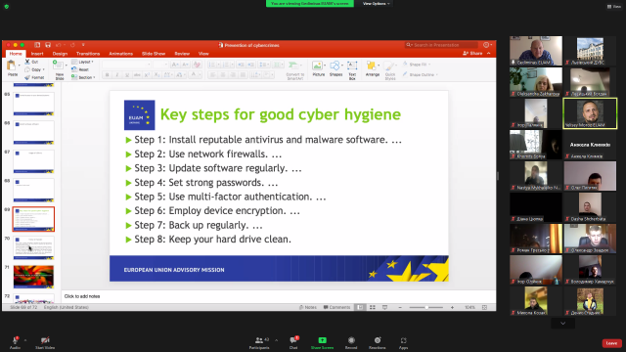Click the Cut scissors button

pyautogui.click(x=31, y=62)
